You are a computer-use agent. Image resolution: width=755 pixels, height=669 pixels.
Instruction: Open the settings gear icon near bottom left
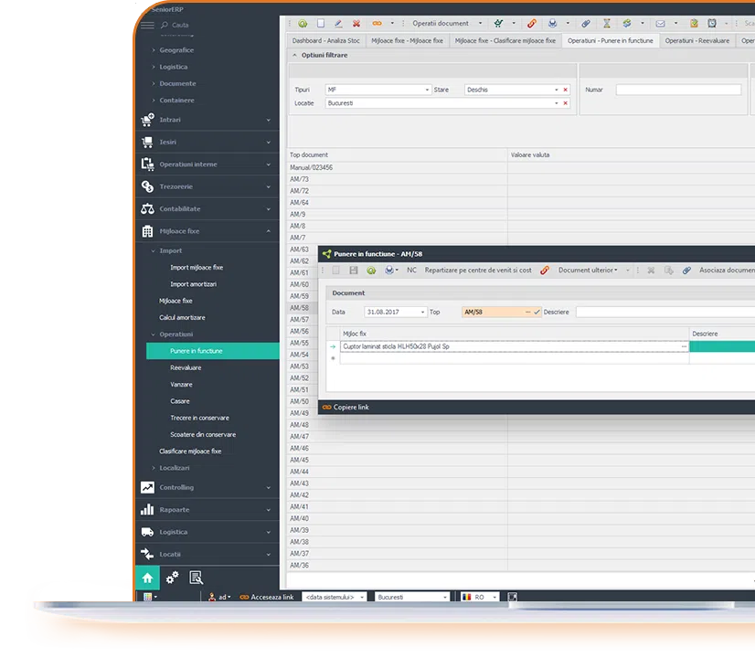pos(171,579)
